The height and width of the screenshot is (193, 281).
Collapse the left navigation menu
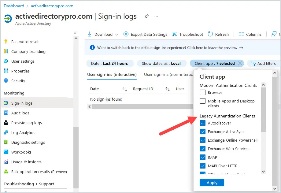(75, 33)
